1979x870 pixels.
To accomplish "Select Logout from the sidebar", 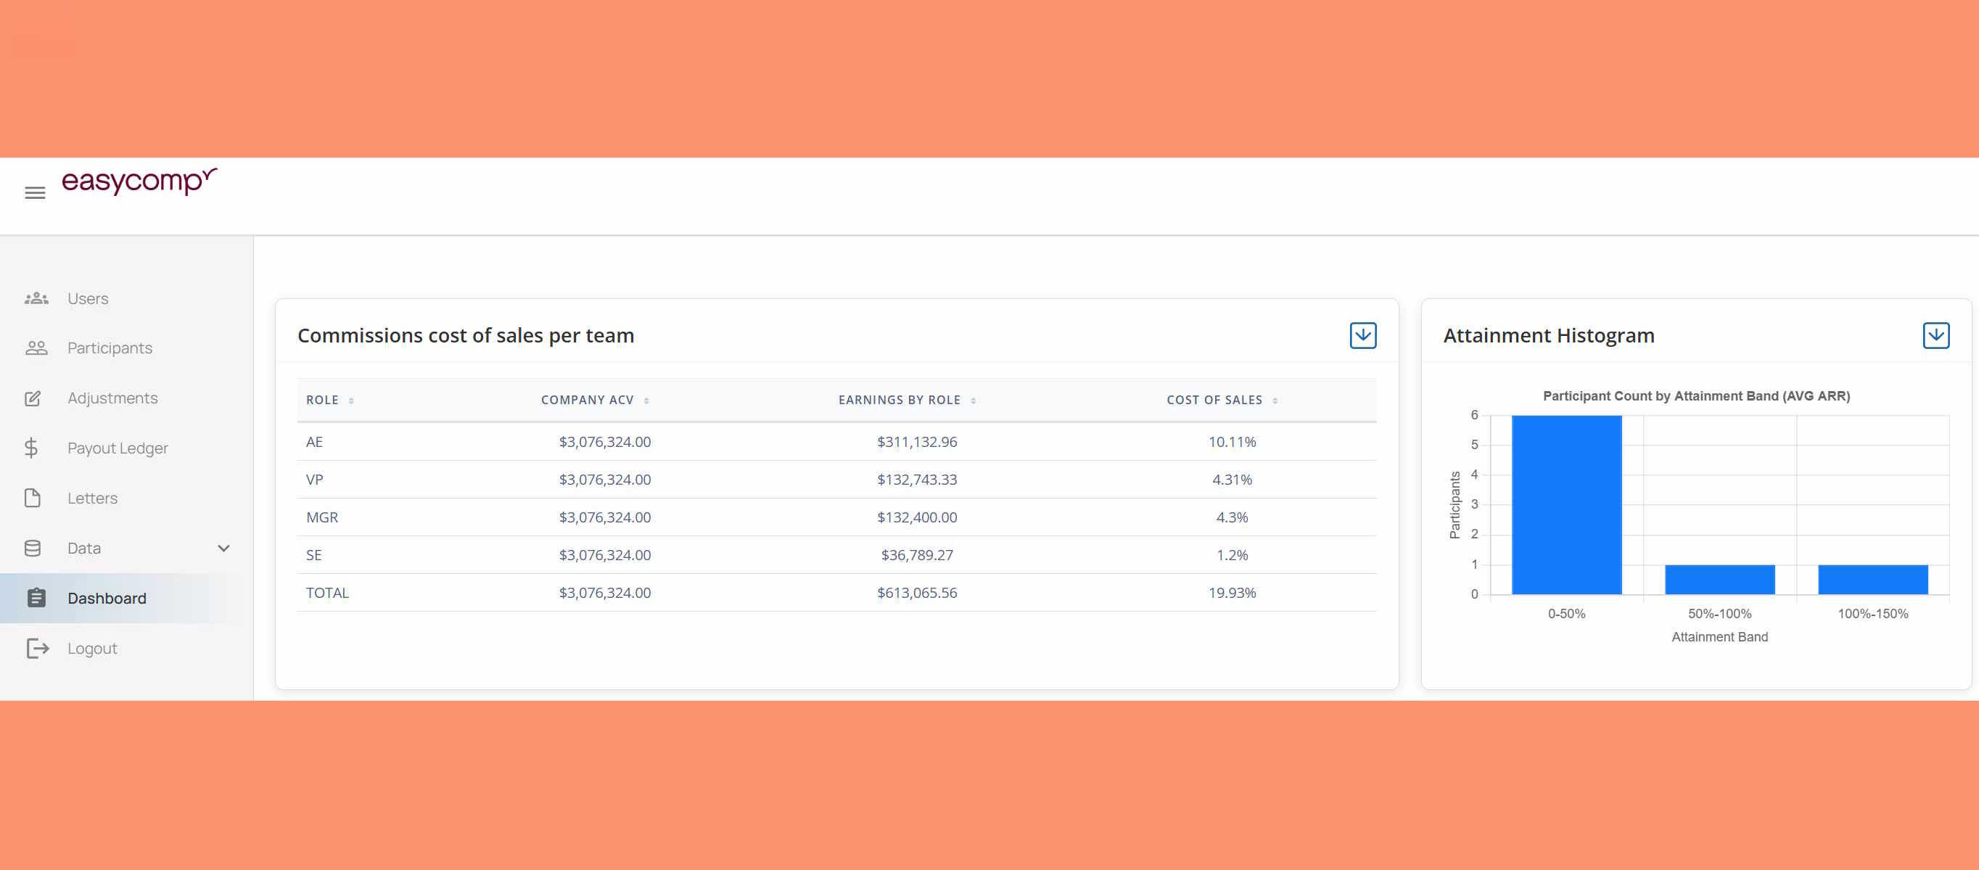I will (x=92, y=648).
